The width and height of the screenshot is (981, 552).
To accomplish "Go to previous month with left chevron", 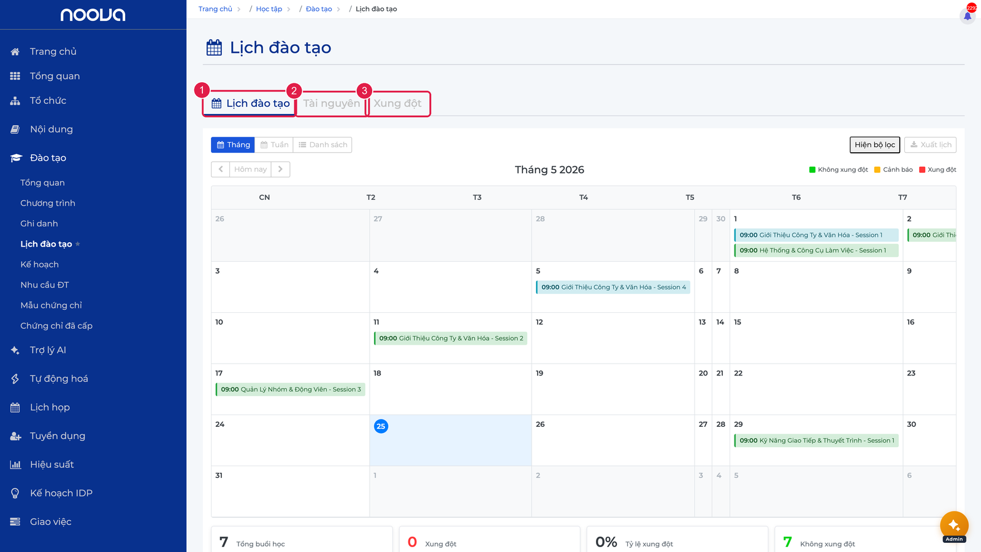I will click(221, 169).
